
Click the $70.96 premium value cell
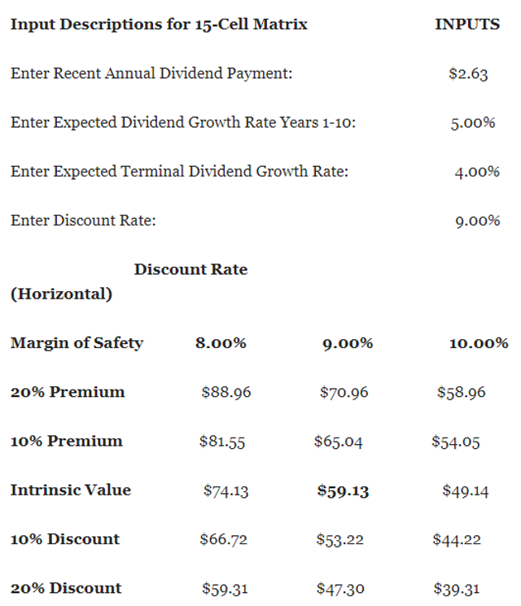[x=344, y=392]
